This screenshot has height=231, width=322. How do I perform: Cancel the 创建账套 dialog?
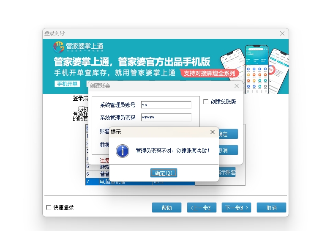pyautogui.click(x=228, y=150)
